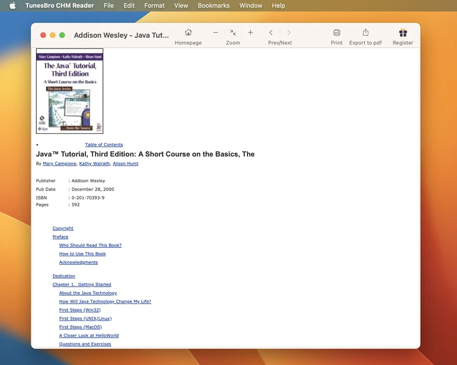Open the Table of Contents link
The height and width of the screenshot is (365, 457).
[103, 144]
